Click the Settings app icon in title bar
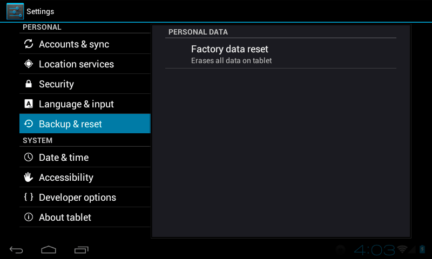This screenshot has height=259, width=432. [15, 11]
